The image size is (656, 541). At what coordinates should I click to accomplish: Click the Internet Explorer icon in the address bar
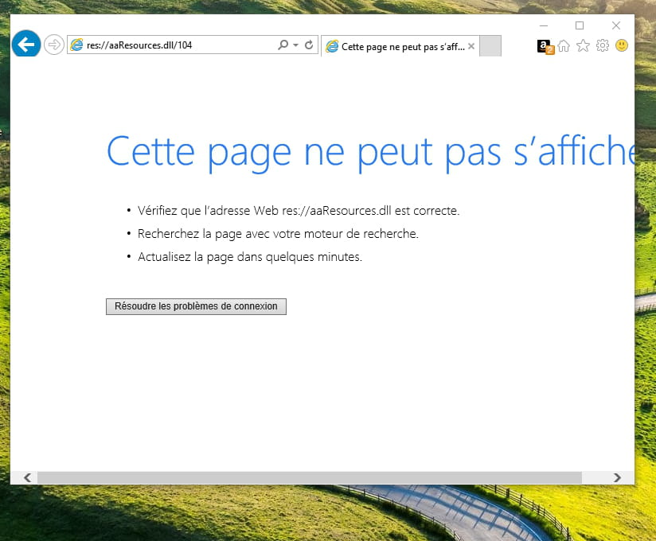(x=77, y=45)
